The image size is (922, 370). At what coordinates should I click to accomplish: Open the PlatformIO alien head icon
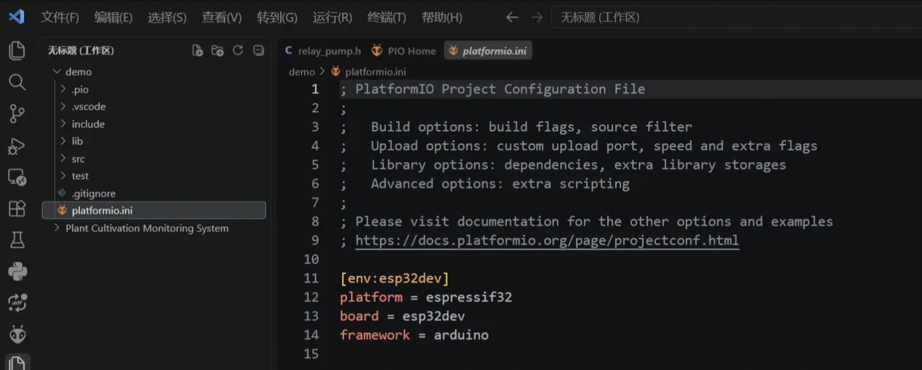click(17, 333)
